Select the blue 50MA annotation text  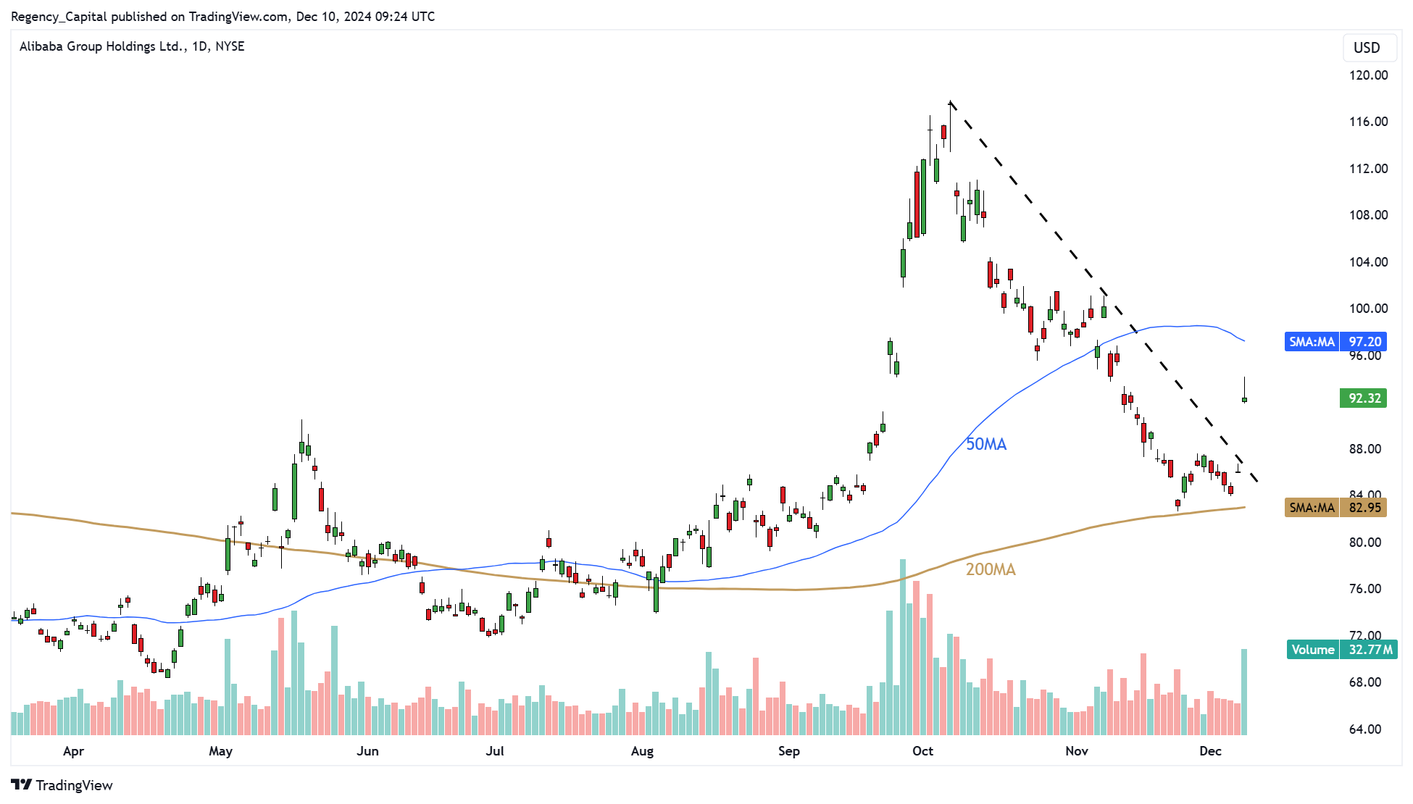[x=986, y=444]
